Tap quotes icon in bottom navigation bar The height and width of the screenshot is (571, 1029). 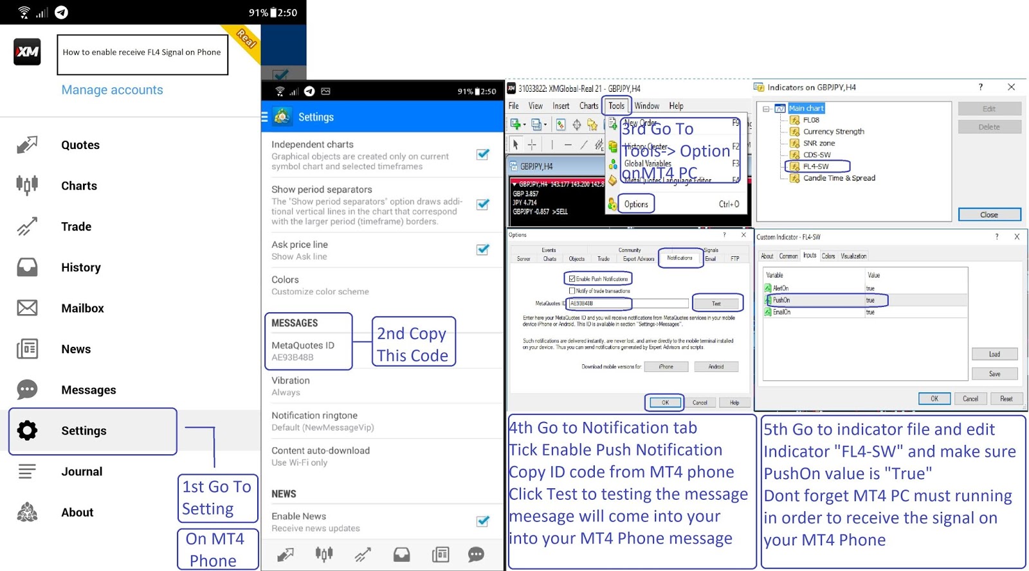(286, 554)
